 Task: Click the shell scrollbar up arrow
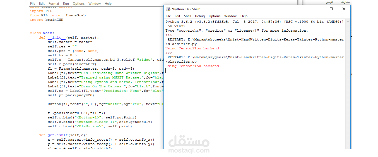point(348,21)
